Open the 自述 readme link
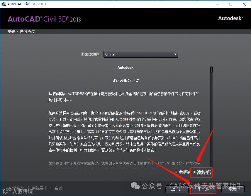 [59, 188]
